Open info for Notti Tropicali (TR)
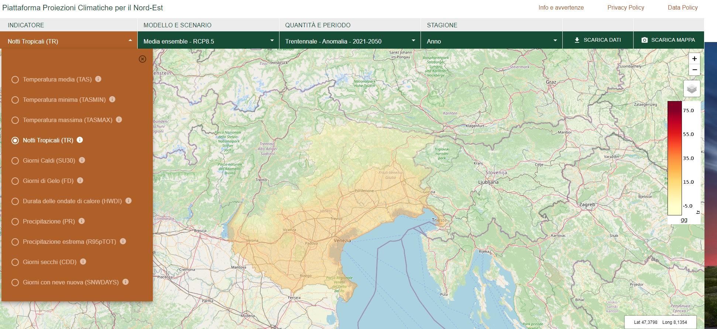This screenshot has width=717, height=329. pyautogui.click(x=80, y=140)
